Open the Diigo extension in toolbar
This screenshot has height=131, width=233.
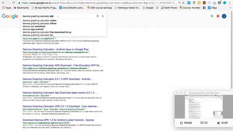[x=189, y=3]
